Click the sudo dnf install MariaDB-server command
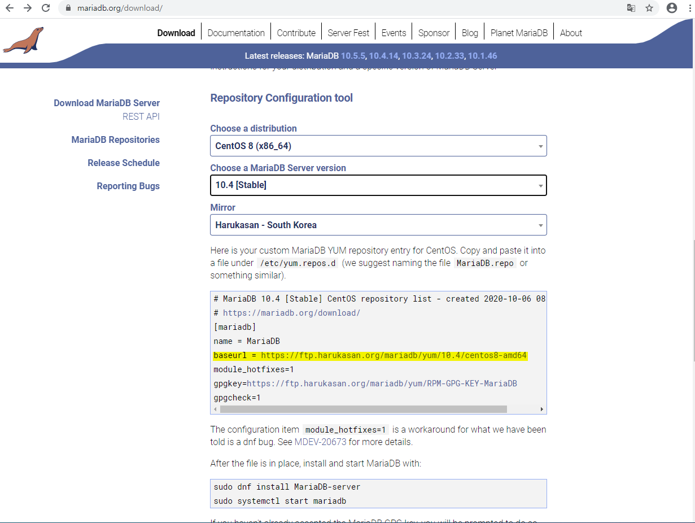 pyautogui.click(x=287, y=487)
